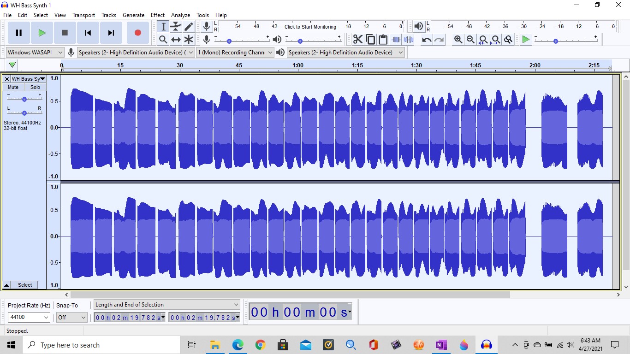
Task: Click the track gain slider knob
Action: 24,99
